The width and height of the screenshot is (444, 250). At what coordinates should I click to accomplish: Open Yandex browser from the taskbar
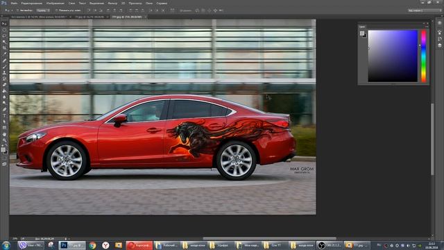[x=105, y=245]
